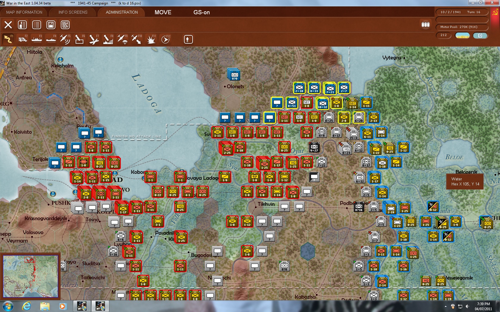The width and height of the screenshot is (500, 312).
Task: Open the INFO SCREENS tab
Action: (x=73, y=12)
